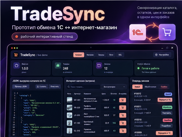Click the MT-001 article cell

pos(77,100)
